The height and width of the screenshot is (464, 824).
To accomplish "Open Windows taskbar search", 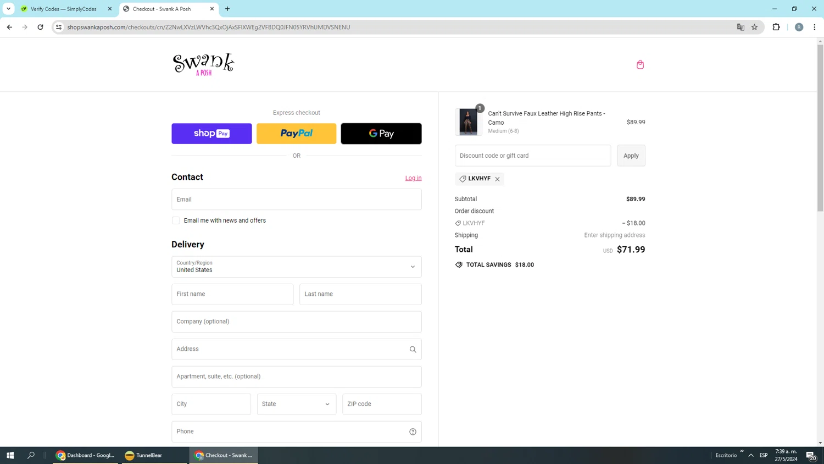I will (x=31, y=455).
